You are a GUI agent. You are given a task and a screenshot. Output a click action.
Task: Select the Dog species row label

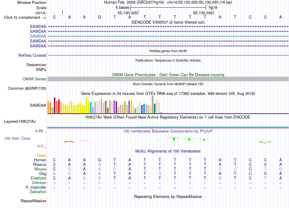(x=43, y=174)
